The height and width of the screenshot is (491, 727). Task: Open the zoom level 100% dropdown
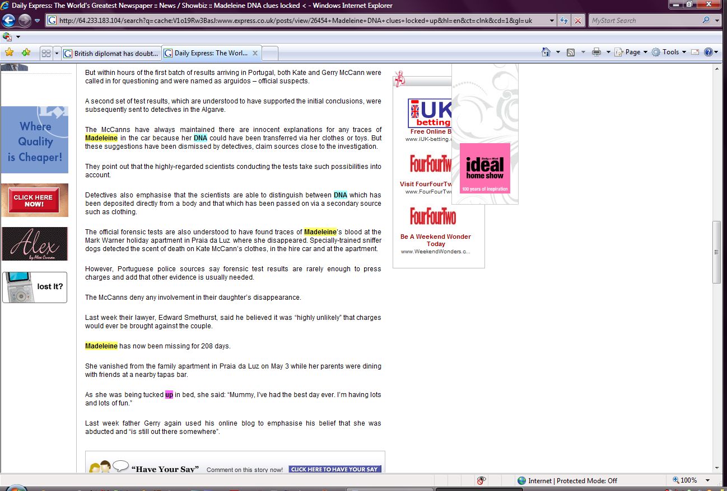707,480
